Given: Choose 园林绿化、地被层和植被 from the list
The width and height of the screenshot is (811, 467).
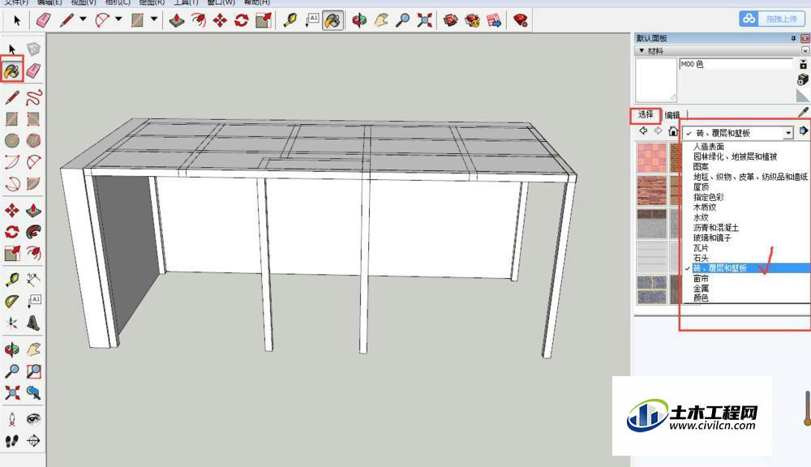Looking at the screenshot, I should [735, 156].
